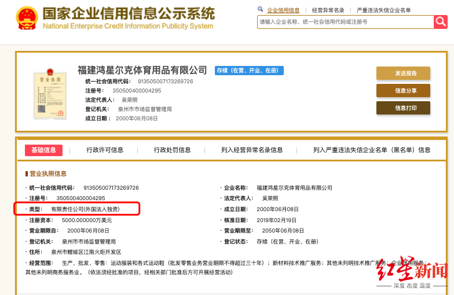The height and width of the screenshot is (295, 454).
Task: Open the 行政许可信息 tab
Action: tap(105, 150)
